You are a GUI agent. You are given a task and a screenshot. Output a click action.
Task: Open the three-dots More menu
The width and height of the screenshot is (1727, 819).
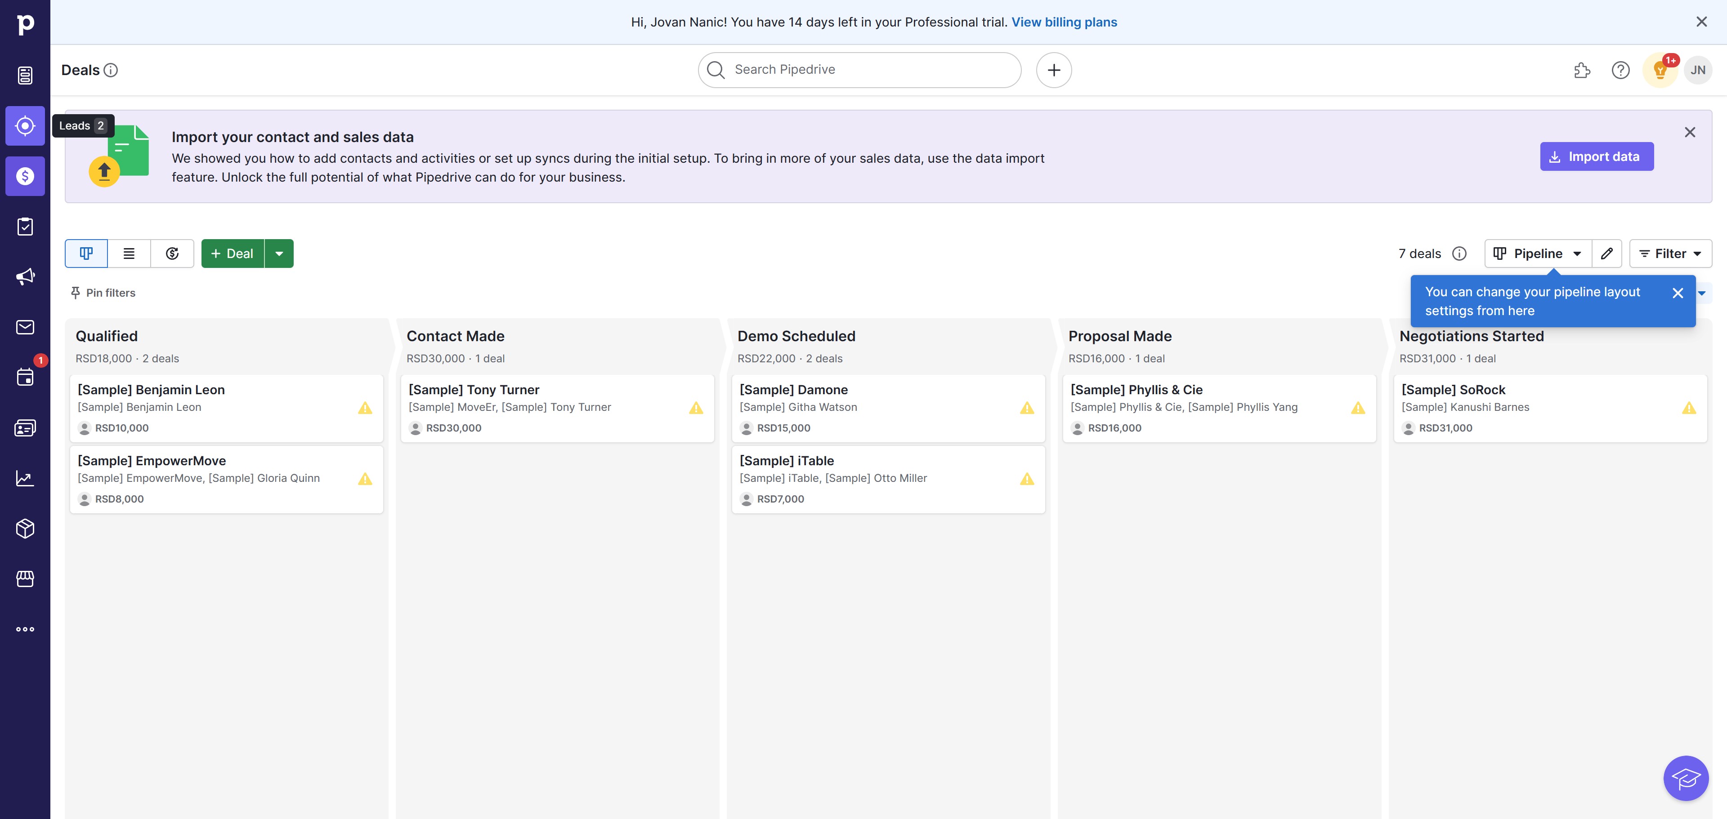[x=25, y=629]
